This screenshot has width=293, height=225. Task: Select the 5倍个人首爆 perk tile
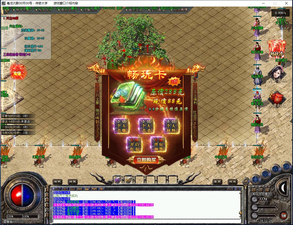point(122,126)
